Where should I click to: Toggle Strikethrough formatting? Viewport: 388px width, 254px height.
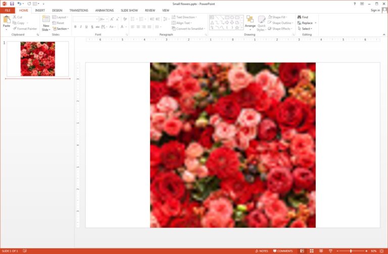pos(98,27)
